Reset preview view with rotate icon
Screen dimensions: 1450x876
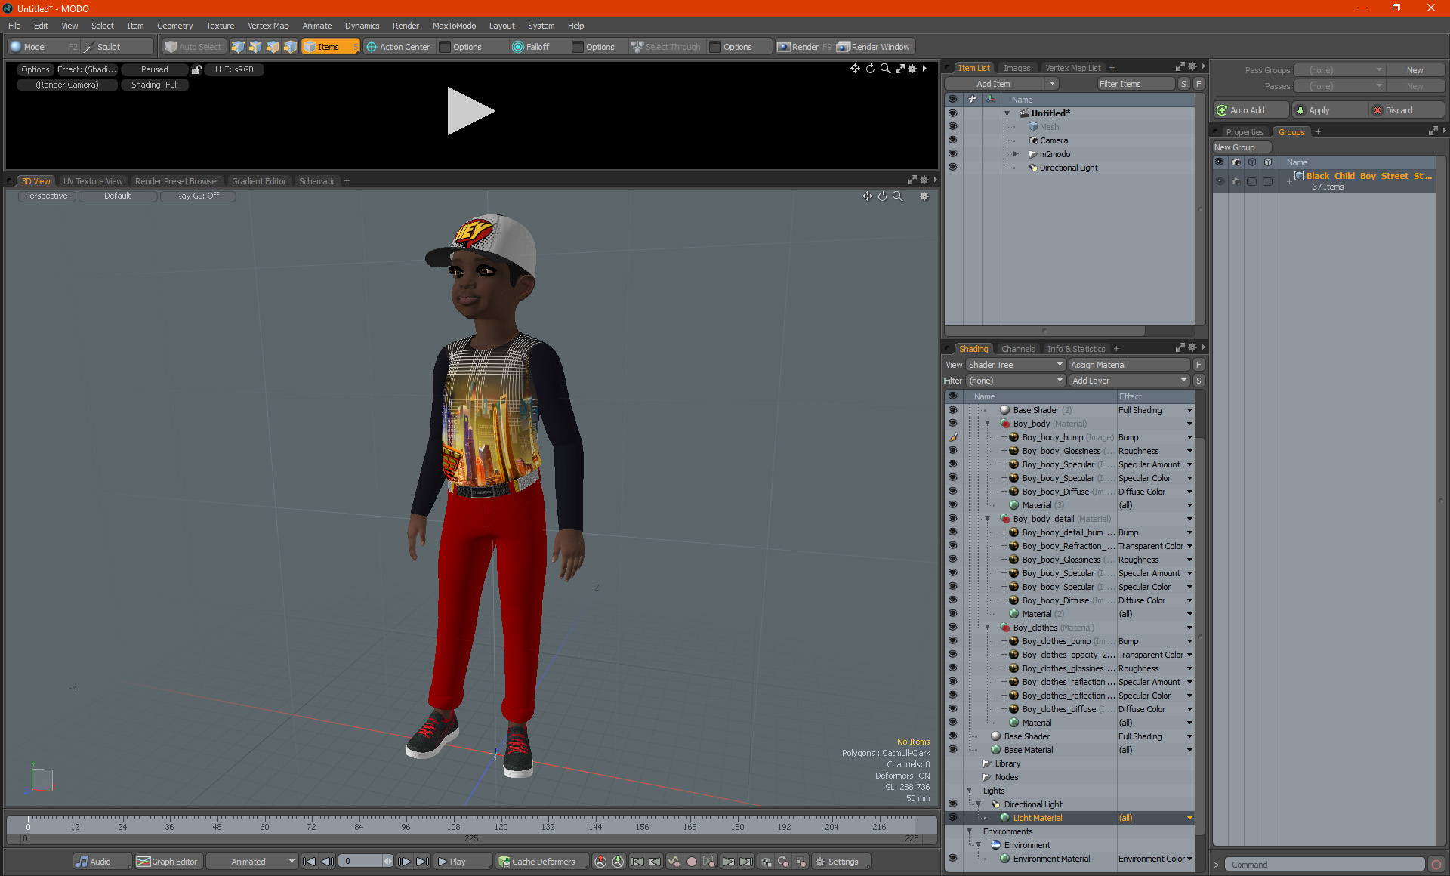(x=870, y=69)
